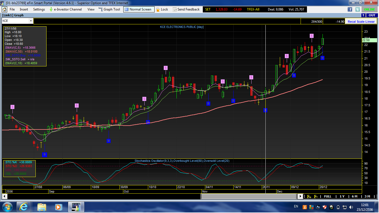Click the .SMAV(C,50) =18.0100 legend entry
Viewport: 379px width, 213px height.
coord(21,52)
